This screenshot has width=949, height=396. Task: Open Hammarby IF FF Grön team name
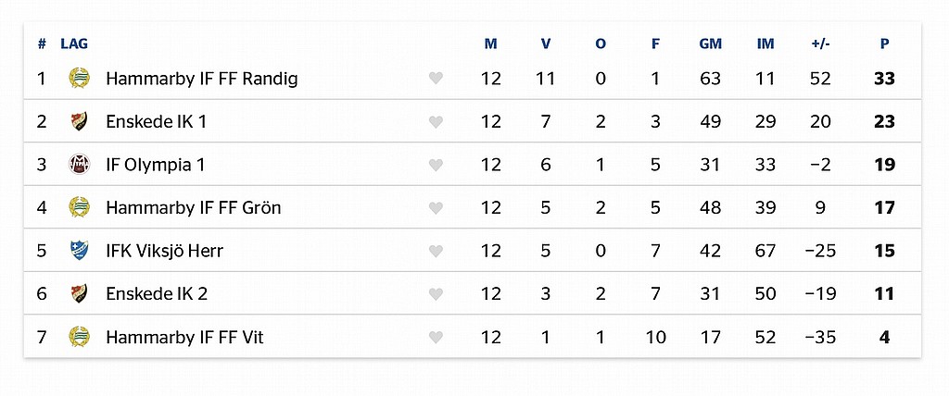coord(193,207)
